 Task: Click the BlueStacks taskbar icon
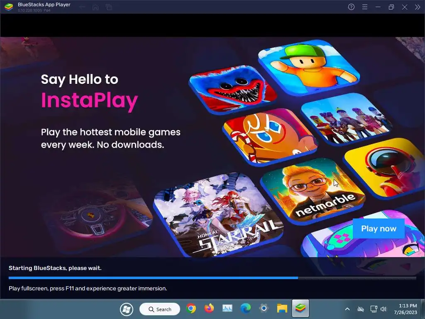pos(300,309)
